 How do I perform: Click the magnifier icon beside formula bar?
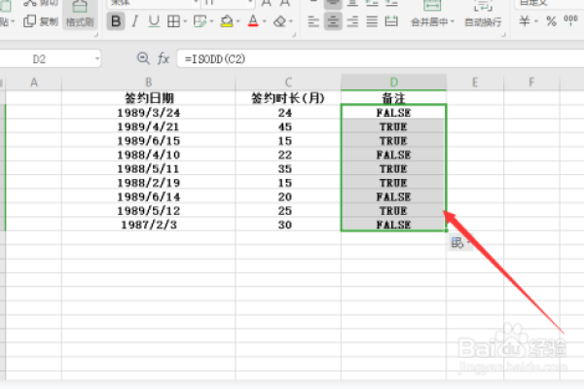144,59
